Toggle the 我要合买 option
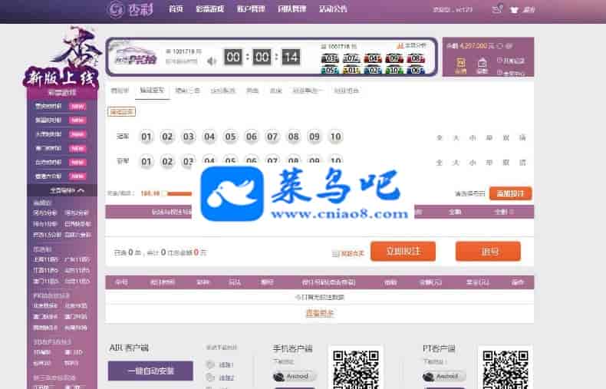This screenshot has height=389, width=606. tap(347, 254)
